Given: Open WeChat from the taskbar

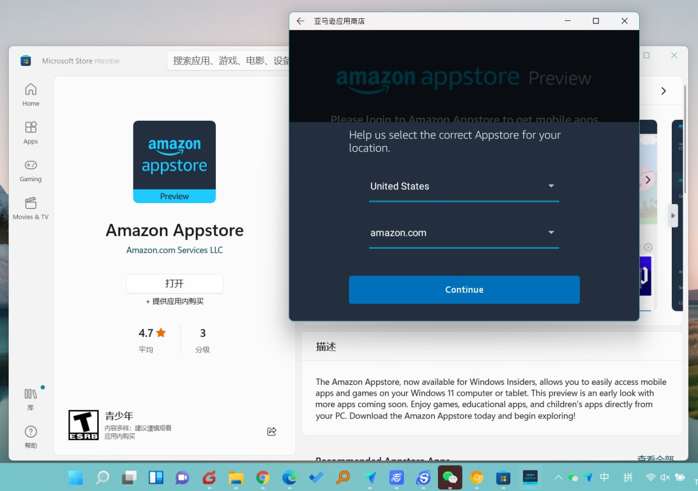Looking at the screenshot, I should pos(450,478).
